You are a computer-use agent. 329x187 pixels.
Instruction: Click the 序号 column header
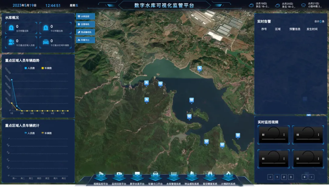click(x=264, y=29)
